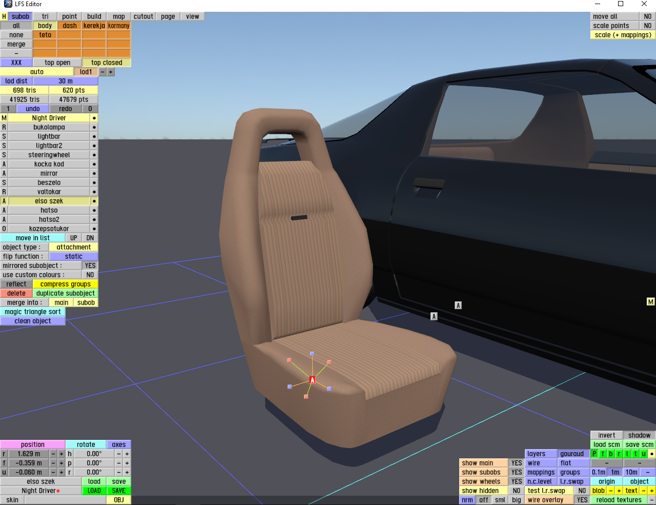Click the red delete button
This screenshot has height=505, width=656.
coord(16,293)
